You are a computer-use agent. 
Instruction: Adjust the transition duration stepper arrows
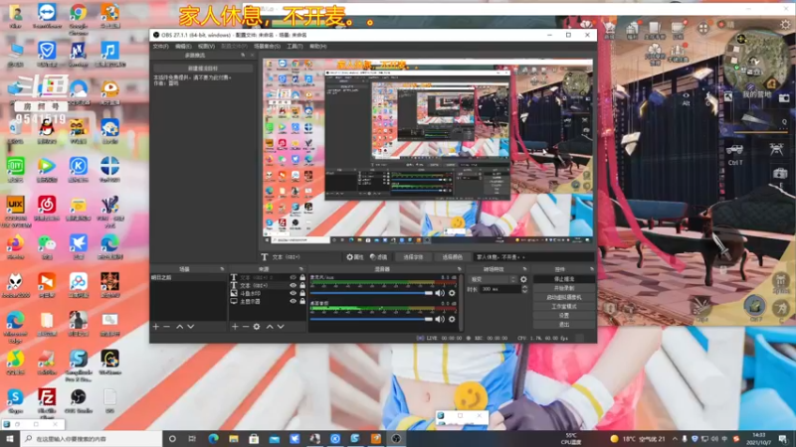pyautogui.click(x=524, y=289)
